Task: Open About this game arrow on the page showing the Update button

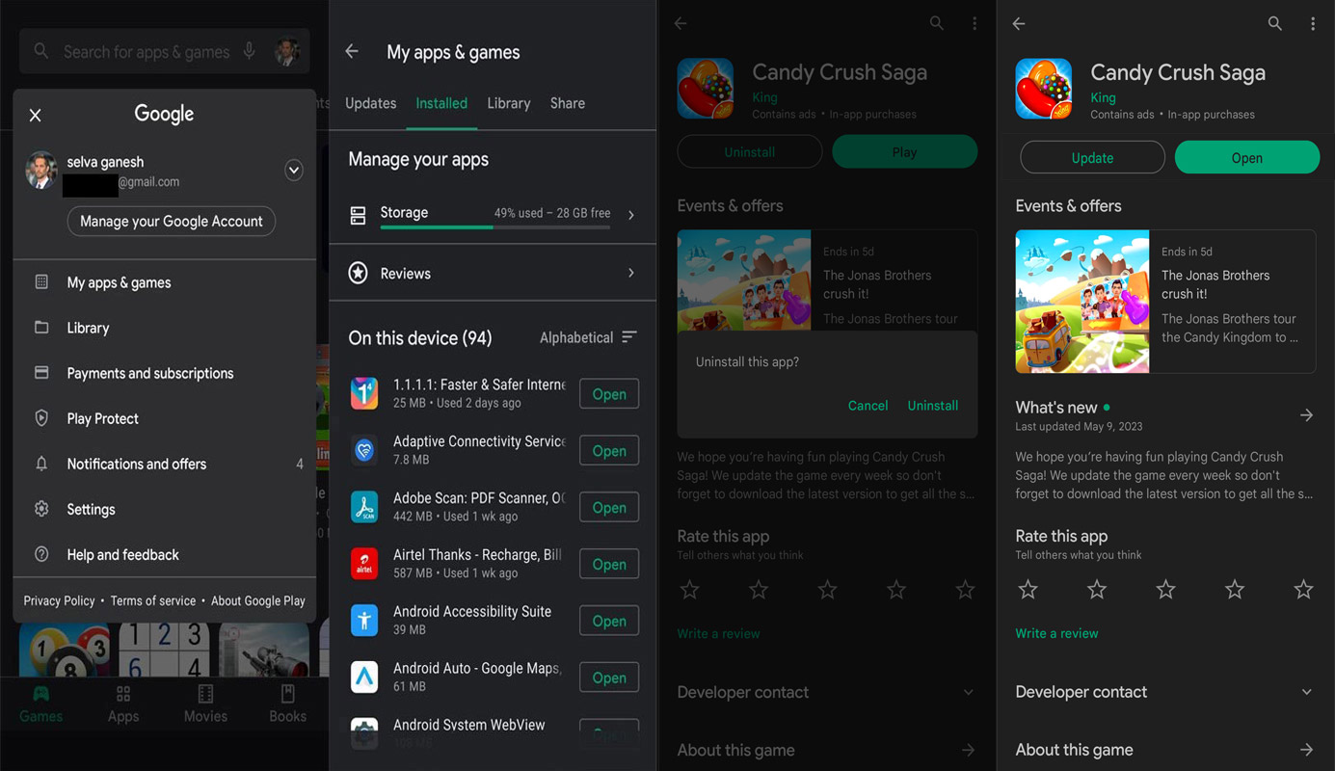Action: tap(1306, 750)
